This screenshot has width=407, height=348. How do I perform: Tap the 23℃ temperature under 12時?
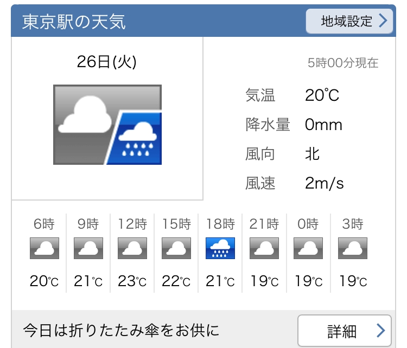coord(132,282)
